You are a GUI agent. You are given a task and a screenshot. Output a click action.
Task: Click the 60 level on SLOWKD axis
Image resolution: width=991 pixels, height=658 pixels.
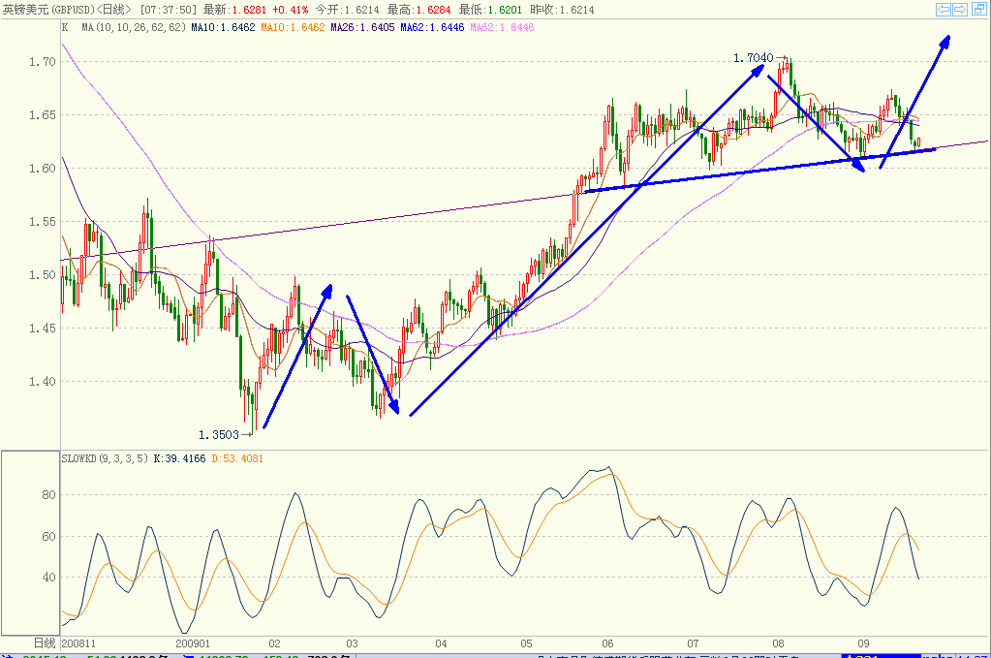point(48,537)
